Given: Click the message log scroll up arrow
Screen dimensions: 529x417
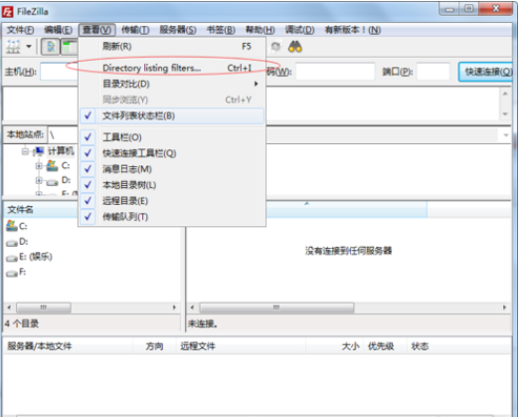Looking at the screenshot, I should click(x=505, y=94).
